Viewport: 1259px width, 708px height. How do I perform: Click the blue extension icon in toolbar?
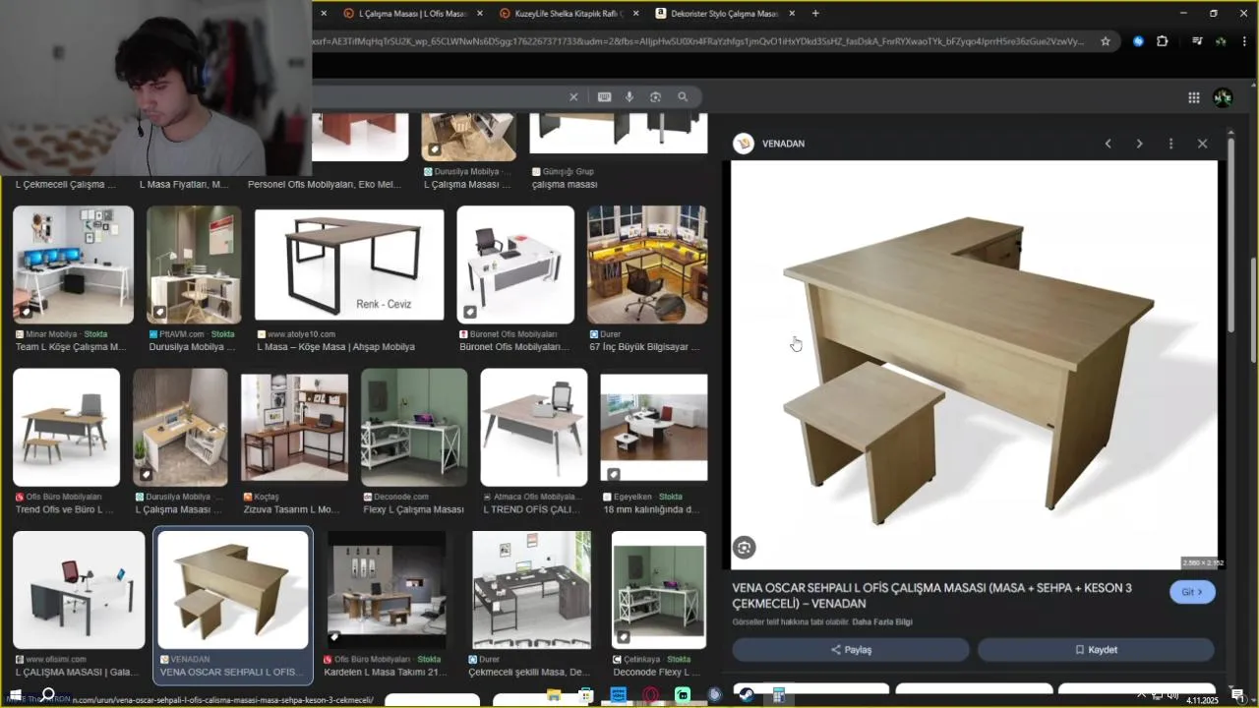[1138, 41]
